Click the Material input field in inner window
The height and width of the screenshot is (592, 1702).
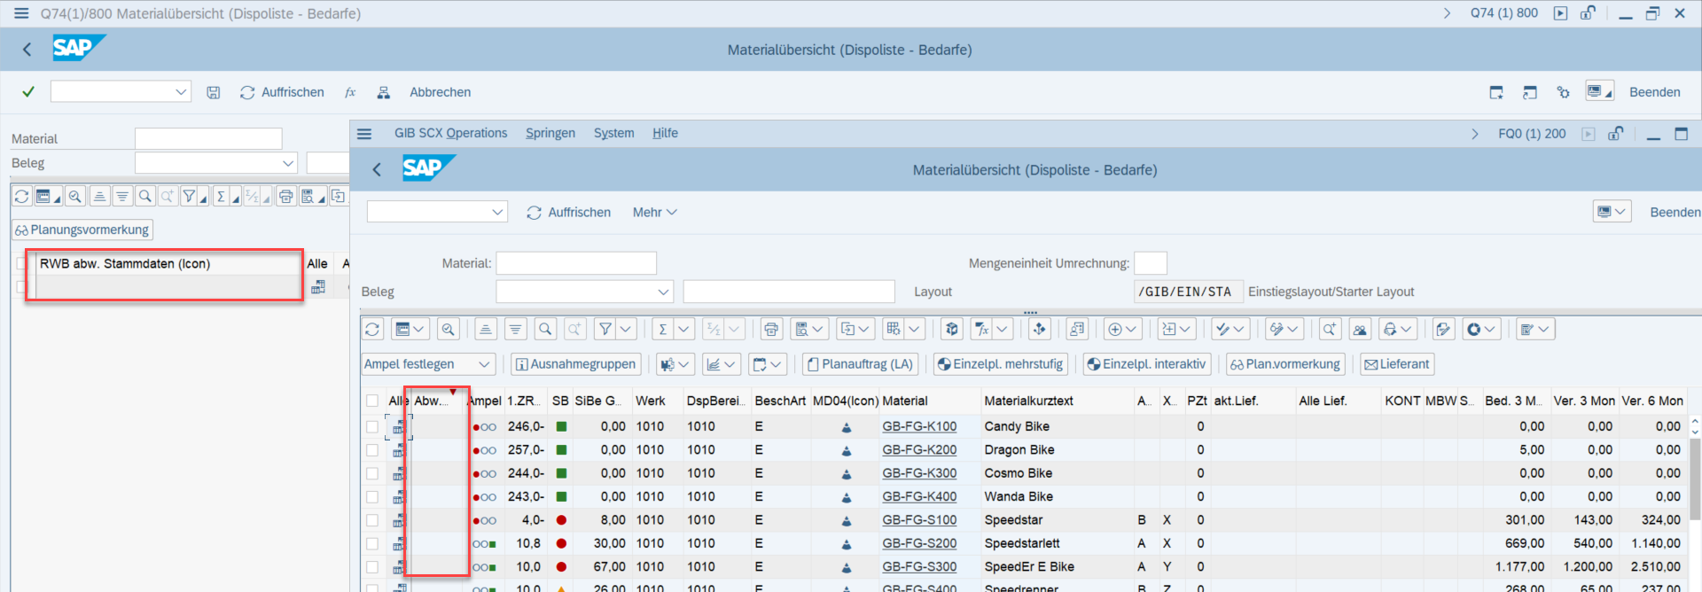576,263
